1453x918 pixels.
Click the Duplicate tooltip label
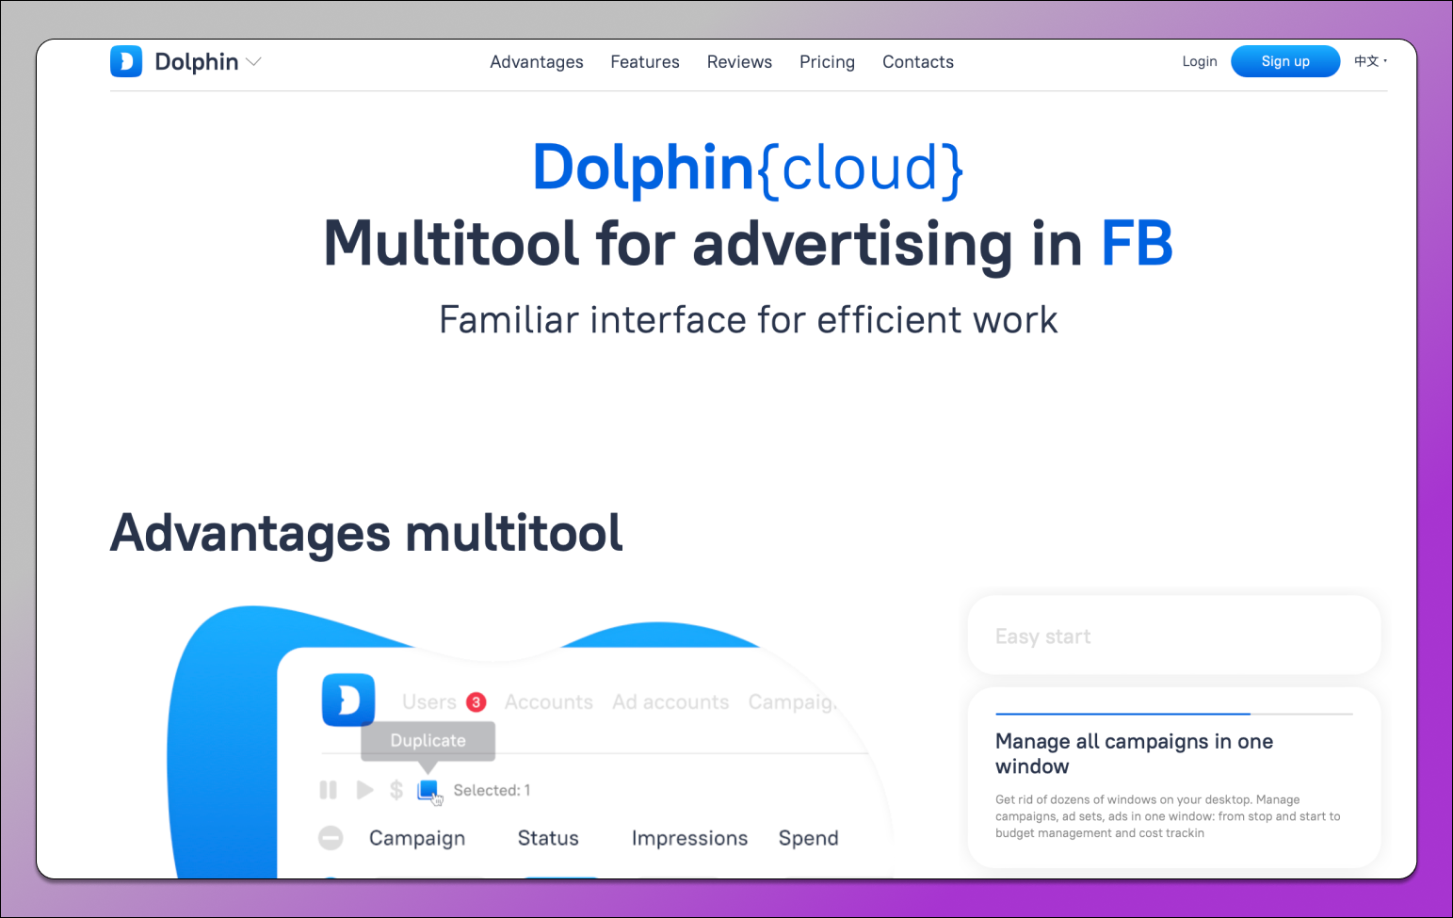click(x=428, y=740)
